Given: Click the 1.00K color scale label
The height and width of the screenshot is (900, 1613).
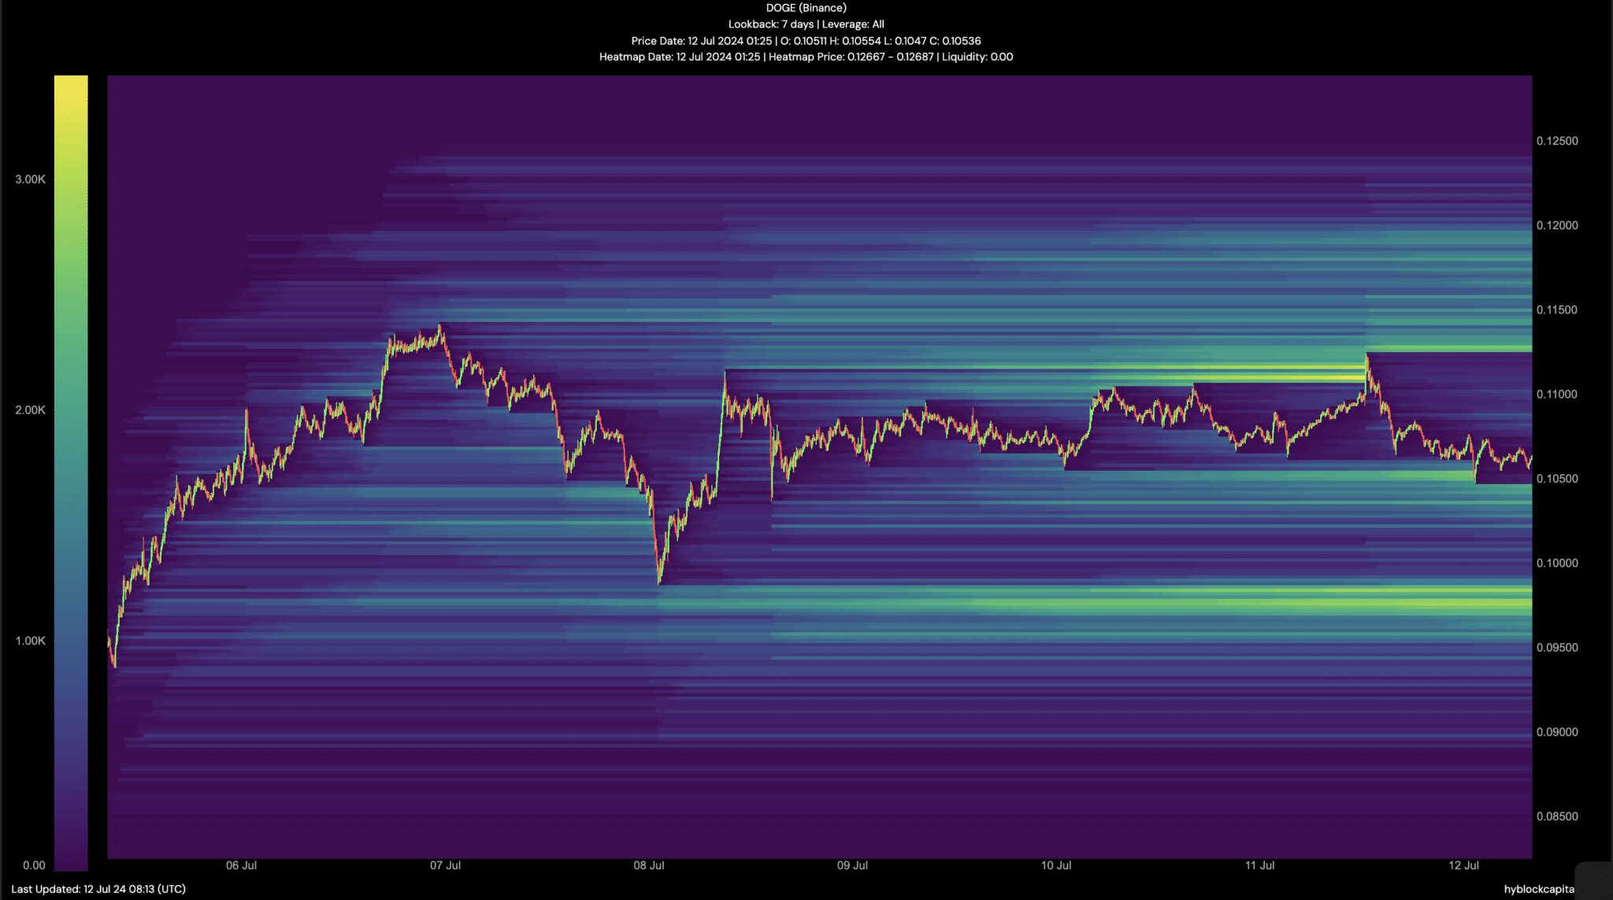Looking at the screenshot, I should coord(30,641).
